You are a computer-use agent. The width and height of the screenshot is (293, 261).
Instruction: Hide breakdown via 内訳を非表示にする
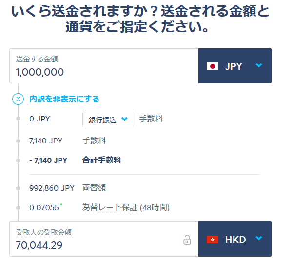coord(64,99)
